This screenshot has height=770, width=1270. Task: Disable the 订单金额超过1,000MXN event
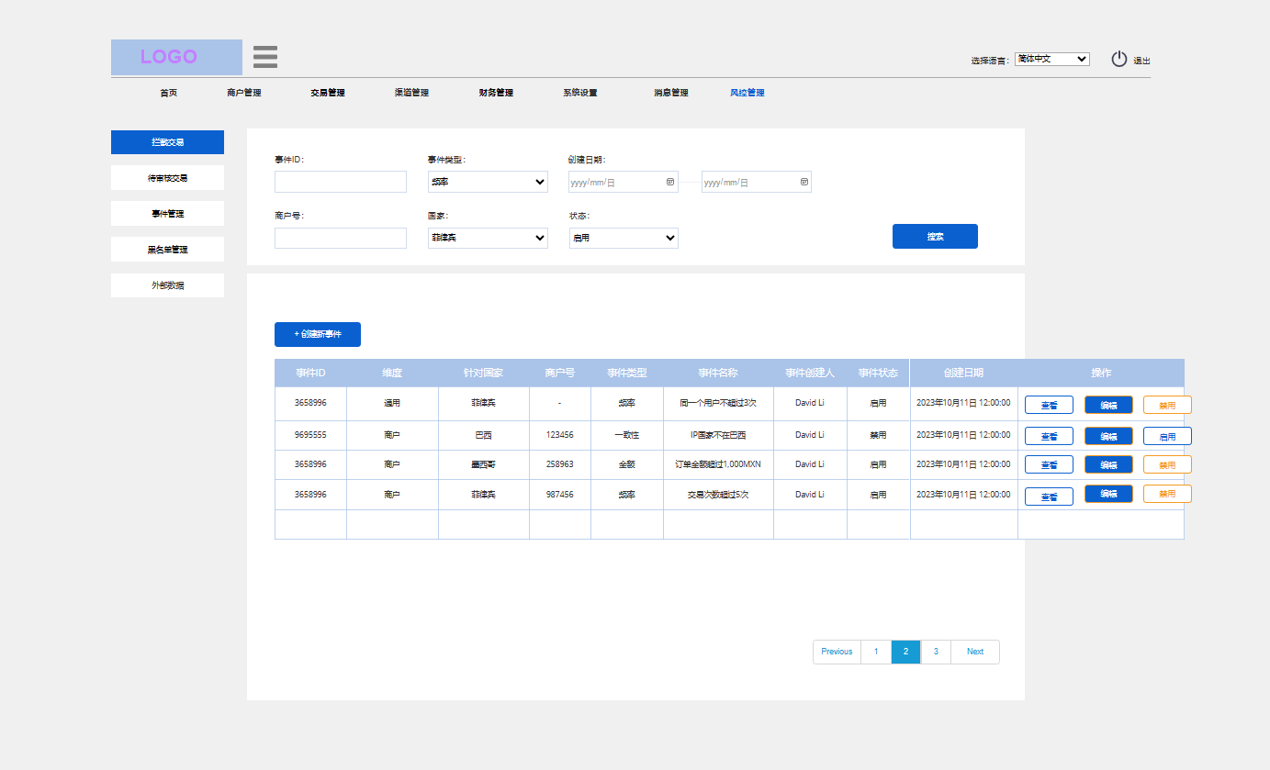[x=1167, y=465]
